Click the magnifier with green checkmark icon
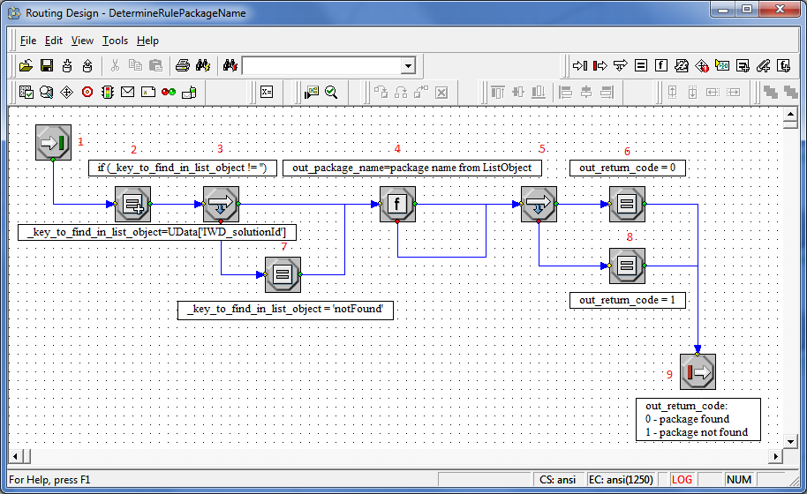The image size is (807, 494). (x=332, y=92)
